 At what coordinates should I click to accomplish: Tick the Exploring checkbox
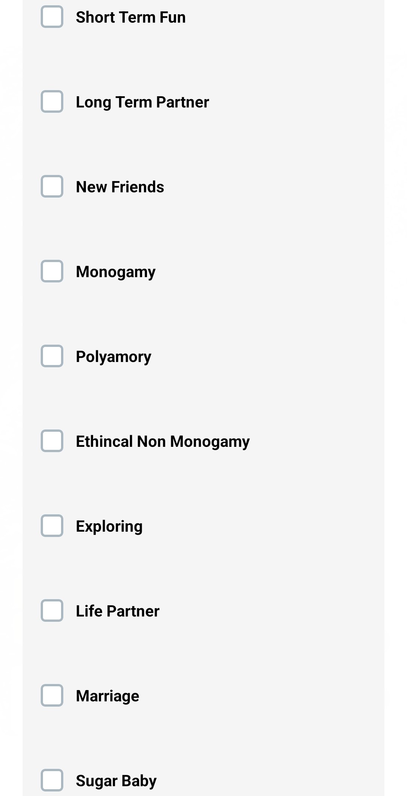point(52,526)
